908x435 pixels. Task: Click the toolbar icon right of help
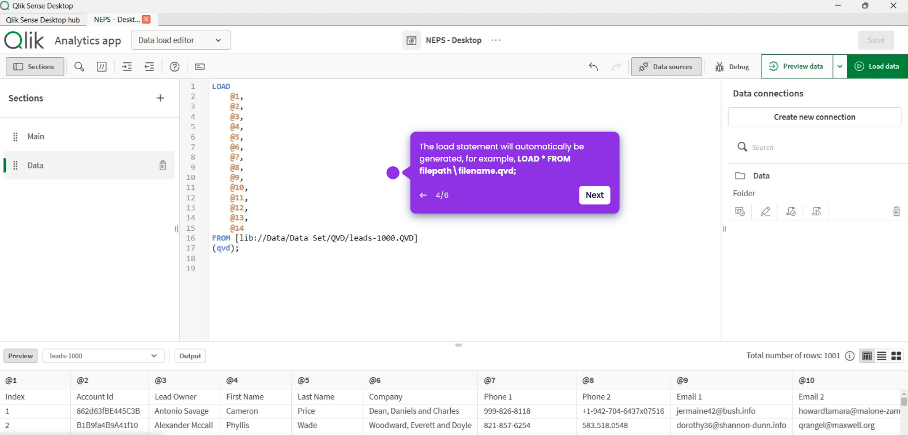point(199,66)
